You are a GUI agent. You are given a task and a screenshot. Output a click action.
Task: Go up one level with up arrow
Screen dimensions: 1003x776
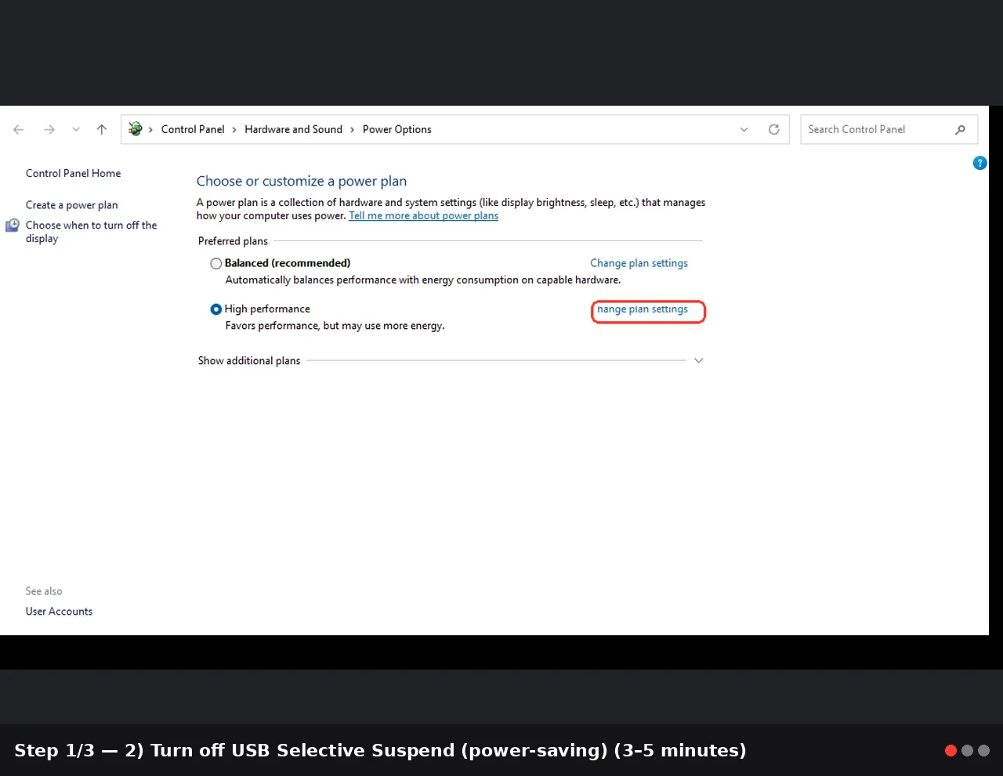pos(102,130)
